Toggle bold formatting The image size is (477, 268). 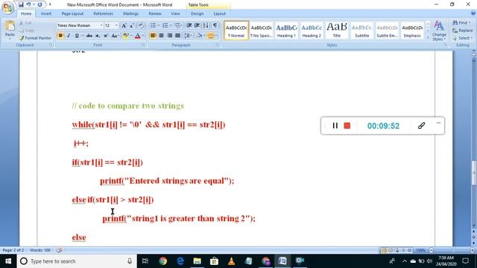60,36
